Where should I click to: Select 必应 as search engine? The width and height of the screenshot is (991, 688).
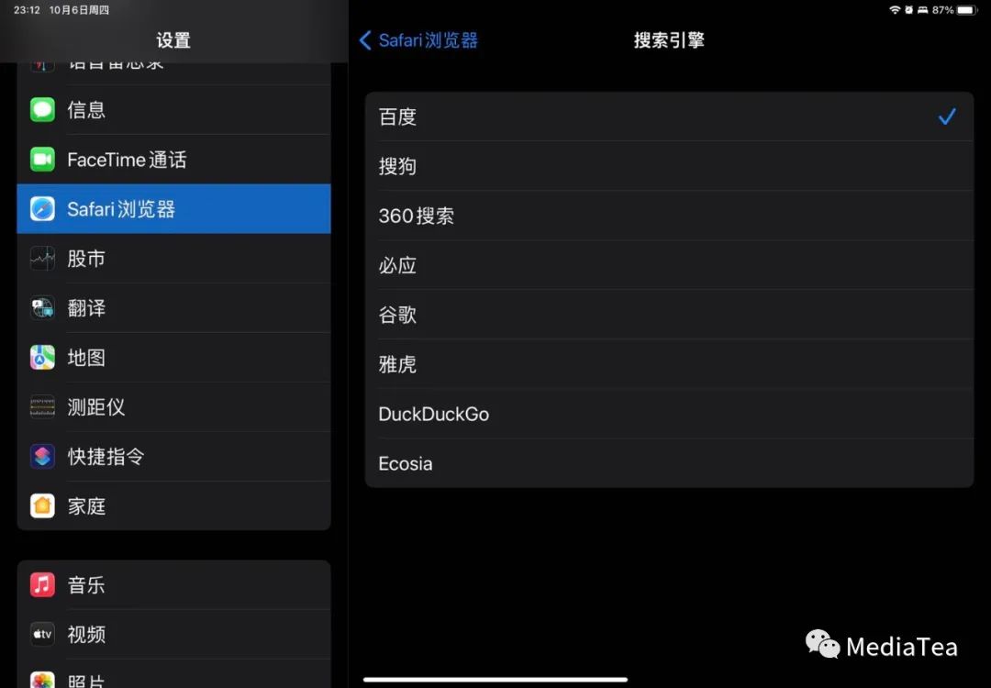669,265
